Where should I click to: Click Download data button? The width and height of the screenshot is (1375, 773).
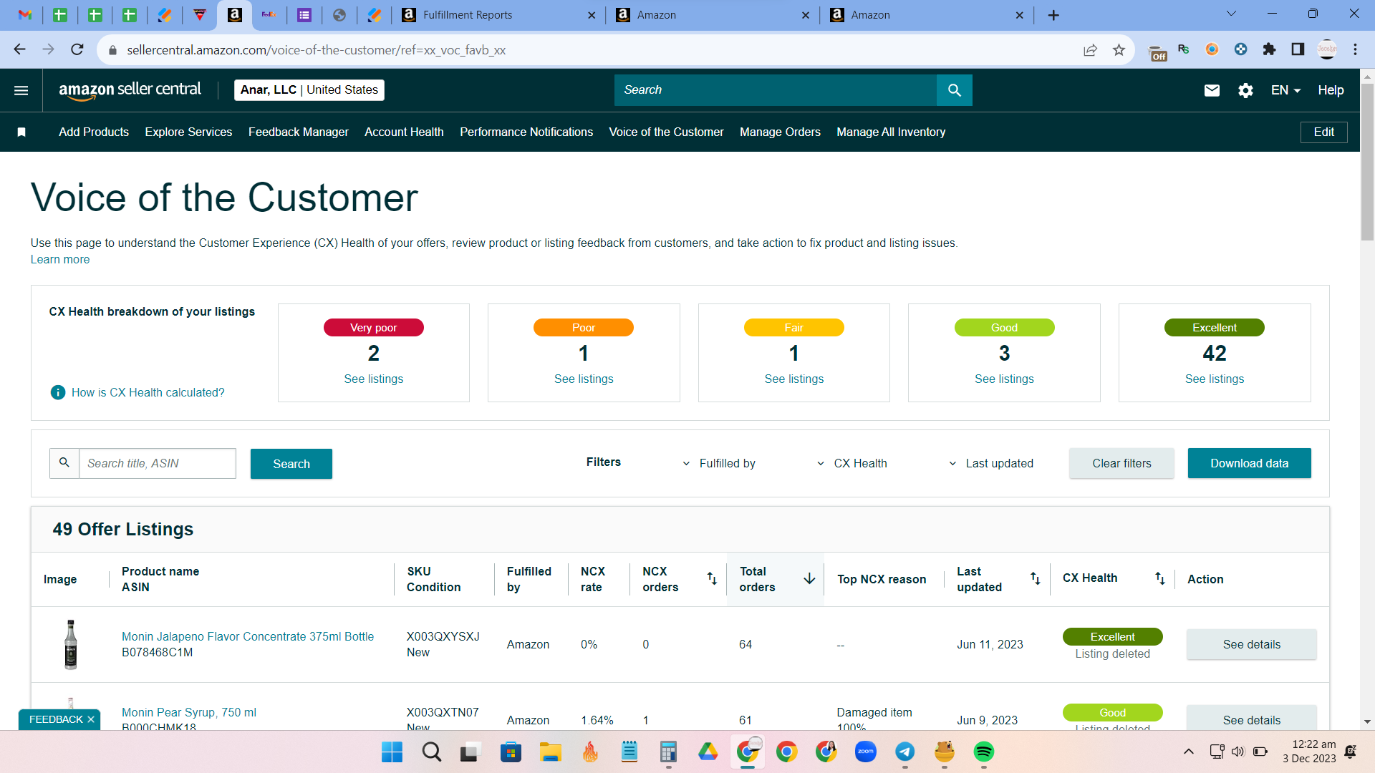(x=1249, y=463)
